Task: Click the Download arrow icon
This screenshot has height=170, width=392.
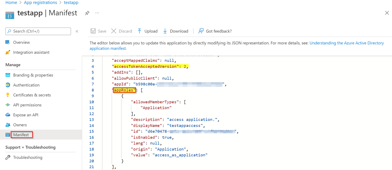Action: pyautogui.click(x=165, y=31)
